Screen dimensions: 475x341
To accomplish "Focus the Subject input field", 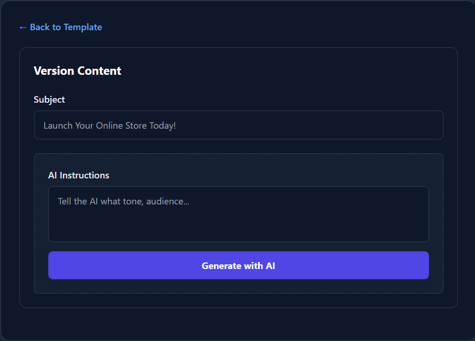I will pyautogui.click(x=238, y=125).
